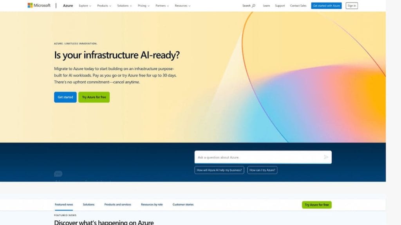Click the blue Get started button
Image resolution: width=401 pixels, height=225 pixels.
tap(65, 97)
